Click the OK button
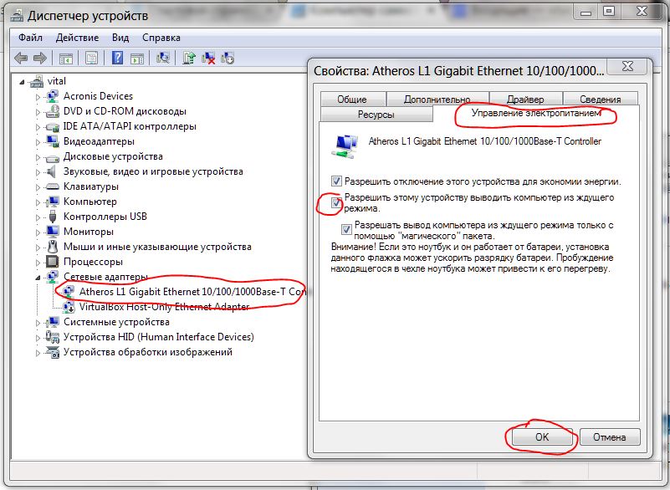The image size is (670, 490). tap(542, 437)
